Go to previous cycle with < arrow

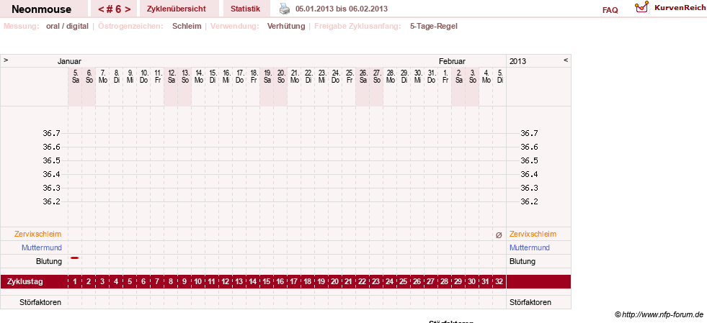(x=101, y=9)
